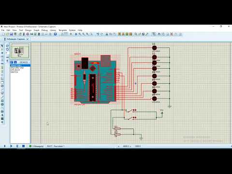232x174 pixels.
Task: Select the Text A tool in sidebar
Action: coord(2,115)
